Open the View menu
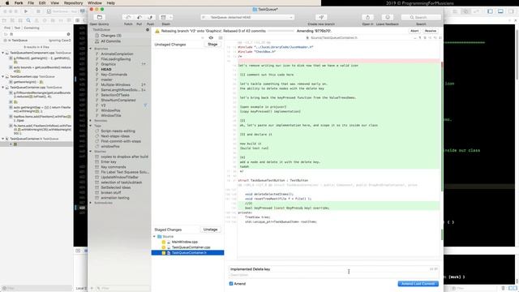This screenshot has height=292, width=519. pyautogui.click(x=54, y=3)
